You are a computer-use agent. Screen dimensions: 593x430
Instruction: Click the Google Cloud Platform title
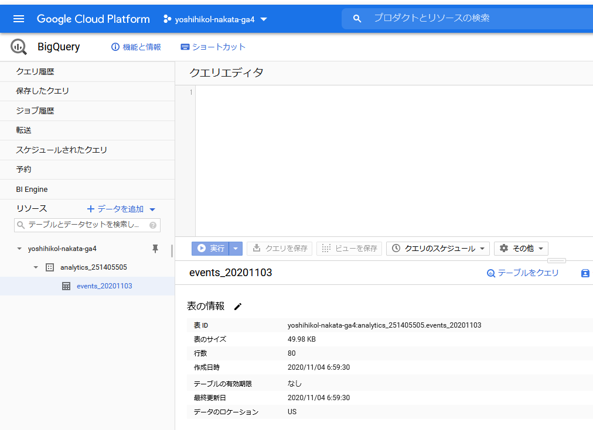click(x=93, y=19)
